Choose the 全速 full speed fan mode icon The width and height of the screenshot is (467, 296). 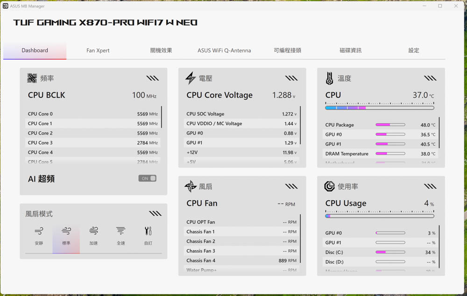[x=120, y=231]
